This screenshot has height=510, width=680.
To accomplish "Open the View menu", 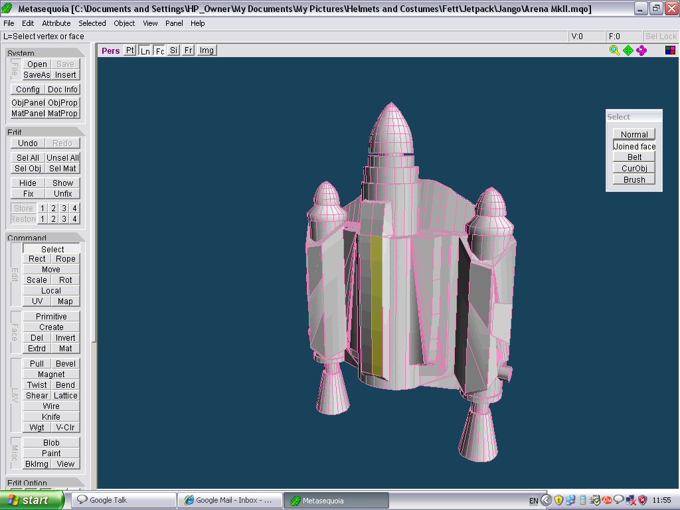I will click(150, 23).
